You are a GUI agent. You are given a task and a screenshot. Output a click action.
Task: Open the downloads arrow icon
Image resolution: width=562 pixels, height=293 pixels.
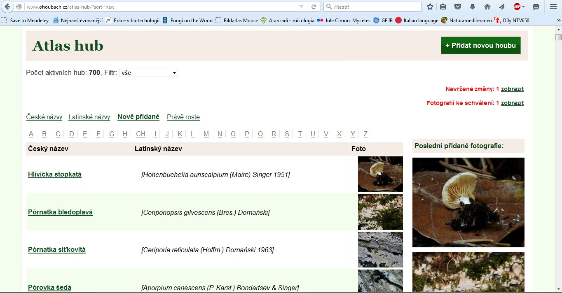tap(473, 7)
